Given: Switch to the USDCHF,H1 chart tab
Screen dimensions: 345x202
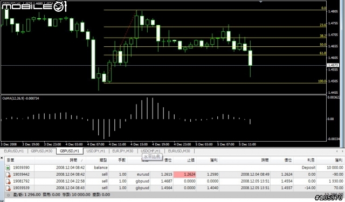Looking at the screenshot, I should point(150,151).
